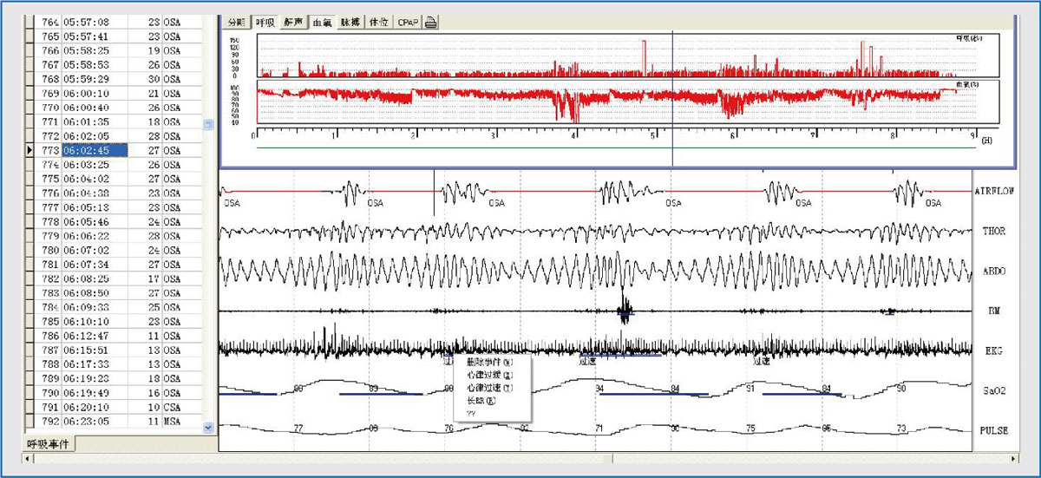
Task: Switch to the 呼吸 tab
Action: coord(265,23)
